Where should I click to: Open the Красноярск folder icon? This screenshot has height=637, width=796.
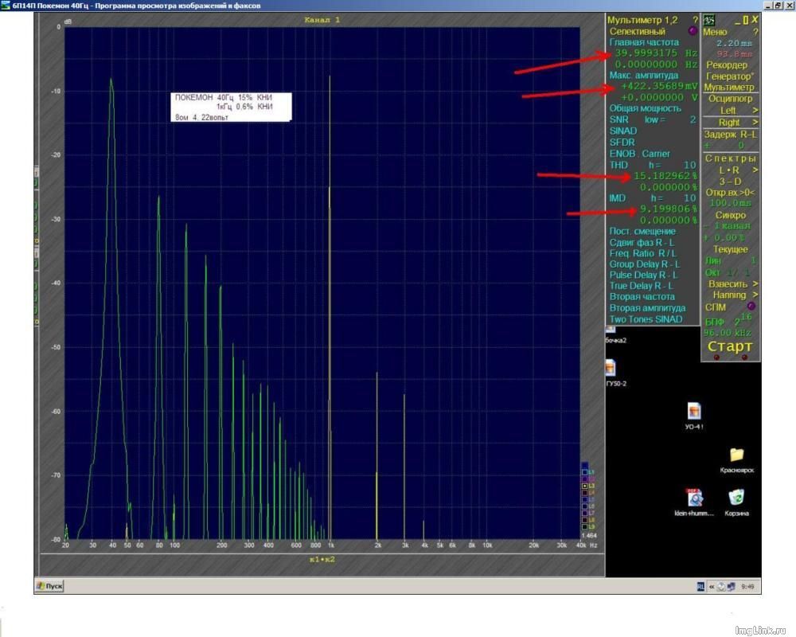click(736, 454)
